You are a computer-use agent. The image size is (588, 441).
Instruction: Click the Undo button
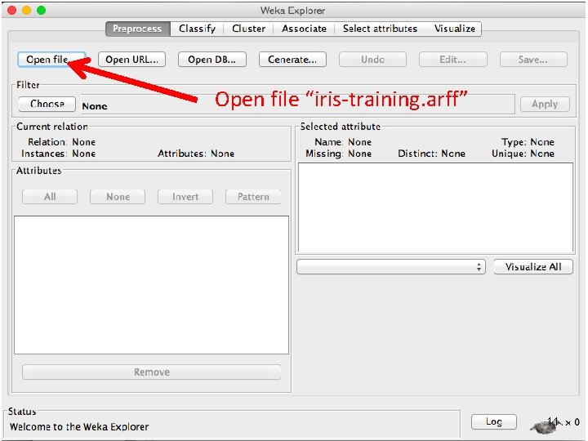tap(372, 60)
